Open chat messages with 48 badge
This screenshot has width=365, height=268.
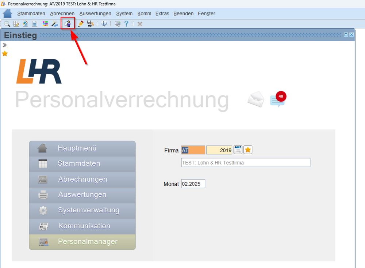tap(278, 100)
